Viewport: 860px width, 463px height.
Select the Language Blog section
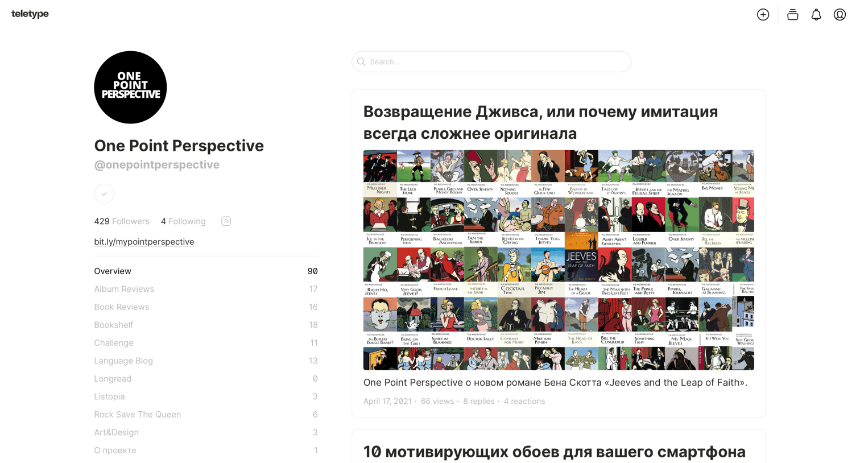coord(206,361)
